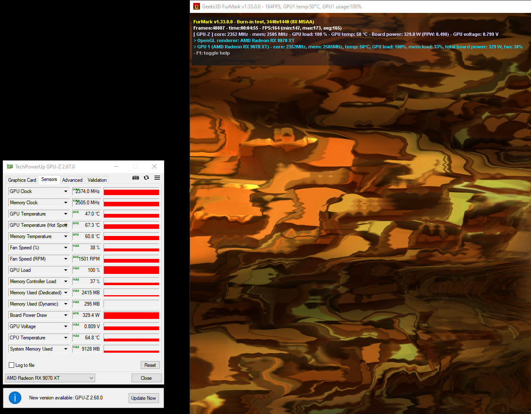Click the refresh sensors icon in GPU-Z
Image resolution: width=531 pixels, height=414 pixels.
pyautogui.click(x=146, y=178)
